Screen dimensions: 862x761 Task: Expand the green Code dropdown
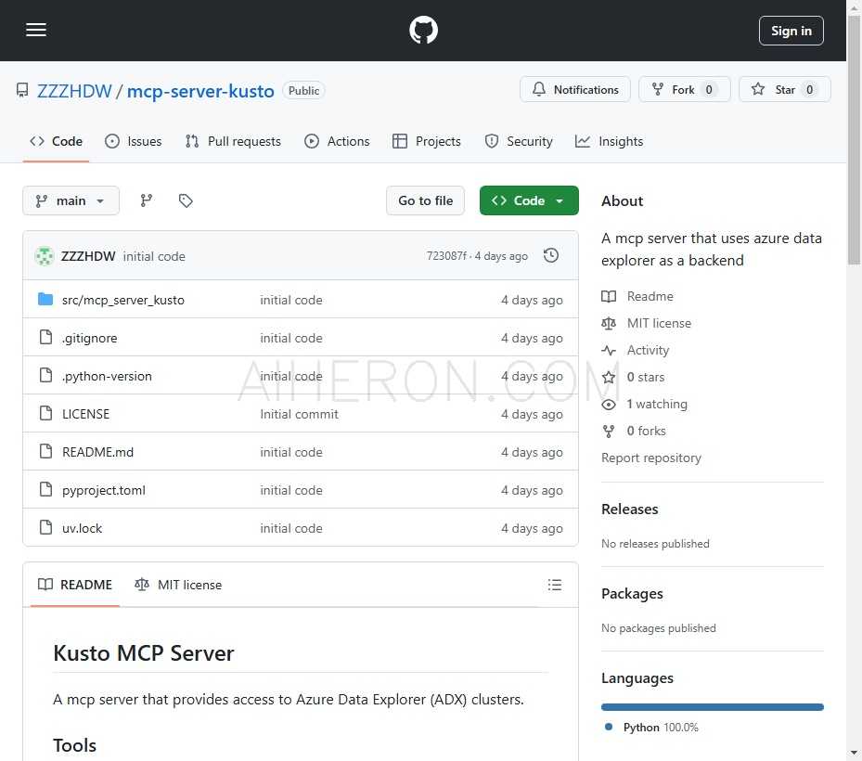click(x=529, y=200)
